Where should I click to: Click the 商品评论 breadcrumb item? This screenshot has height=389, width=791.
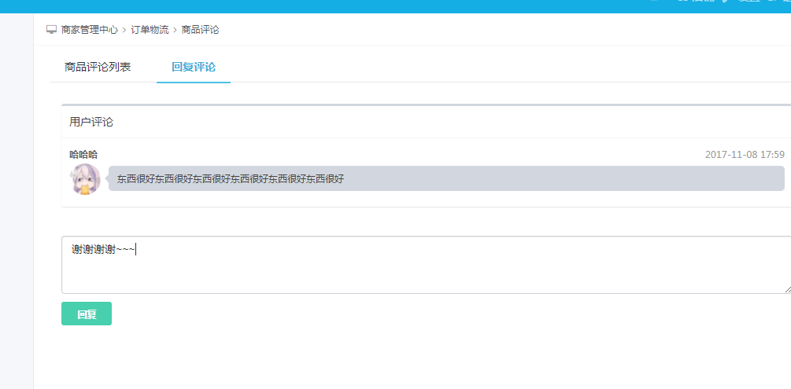pyautogui.click(x=200, y=30)
